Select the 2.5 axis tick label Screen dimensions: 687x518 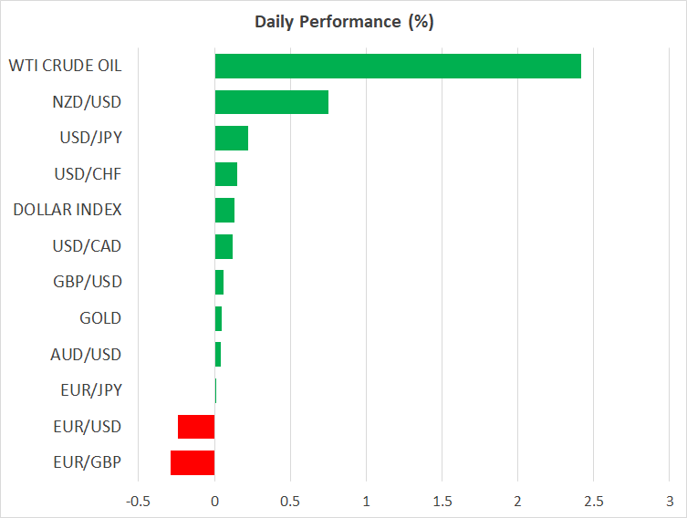click(x=593, y=501)
